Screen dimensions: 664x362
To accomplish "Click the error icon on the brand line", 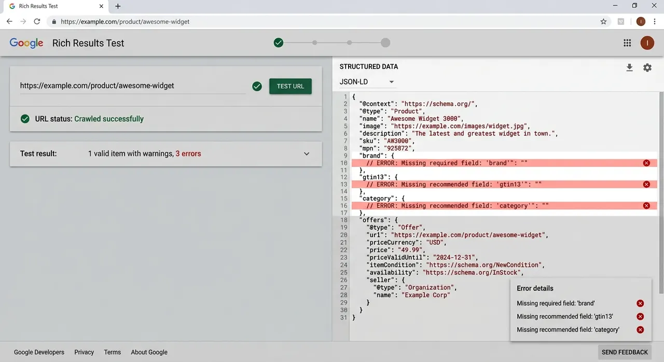I will pyautogui.click(x=646, y=163).
